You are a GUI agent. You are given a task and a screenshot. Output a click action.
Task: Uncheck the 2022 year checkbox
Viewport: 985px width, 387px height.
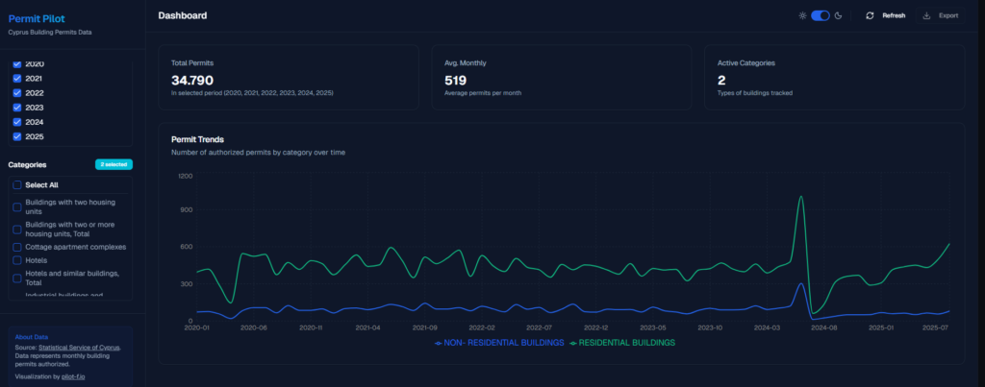(x=16, y=93)
